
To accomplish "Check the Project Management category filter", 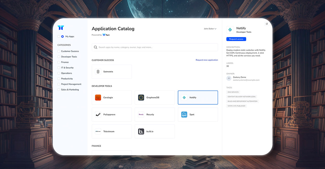I will click(59, 84).
